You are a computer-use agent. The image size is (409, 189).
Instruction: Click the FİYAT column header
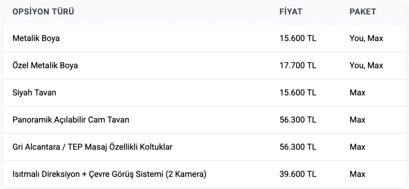291,12
